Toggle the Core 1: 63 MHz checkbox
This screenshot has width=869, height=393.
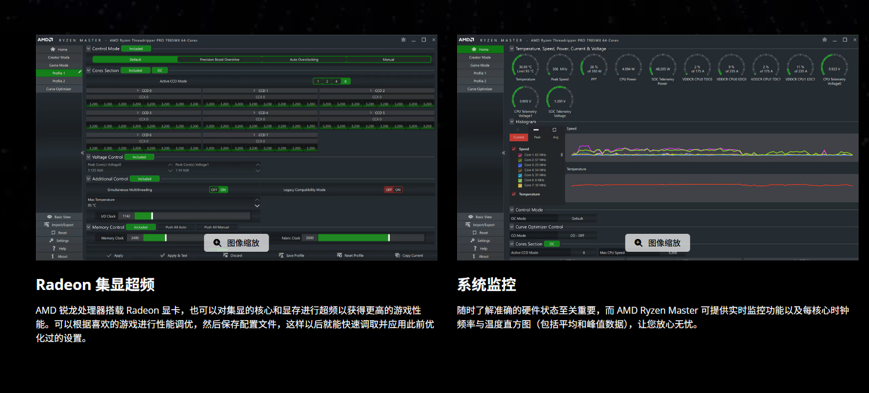click(521, 155)
